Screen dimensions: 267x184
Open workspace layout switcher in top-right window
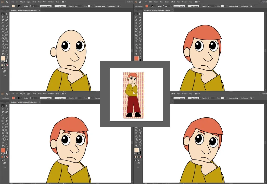(197, 2)
